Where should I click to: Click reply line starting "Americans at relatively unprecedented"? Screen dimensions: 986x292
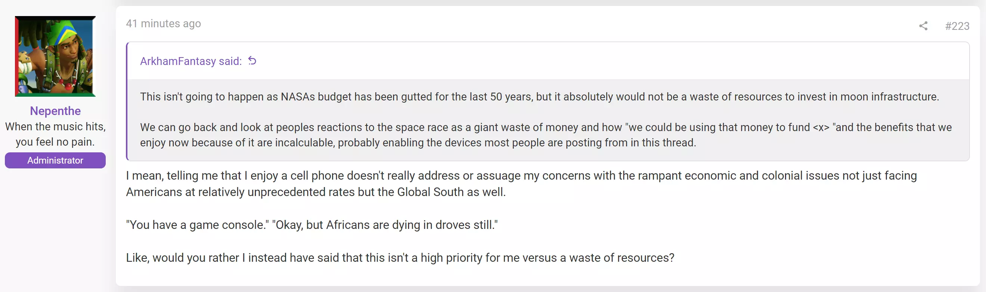tap(316, 192)
